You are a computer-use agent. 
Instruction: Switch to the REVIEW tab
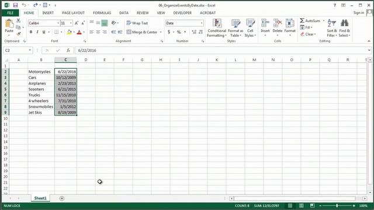click(x=143, y=13)
